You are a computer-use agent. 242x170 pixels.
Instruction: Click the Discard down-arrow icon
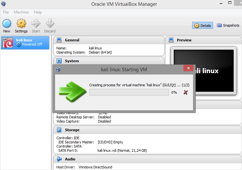[50, 23]
